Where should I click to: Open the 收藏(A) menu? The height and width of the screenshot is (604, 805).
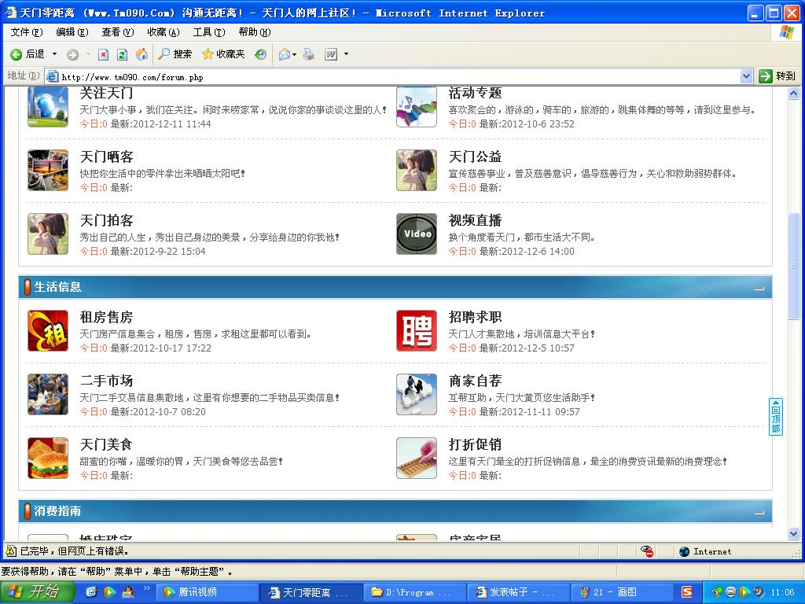coord(163,32)
